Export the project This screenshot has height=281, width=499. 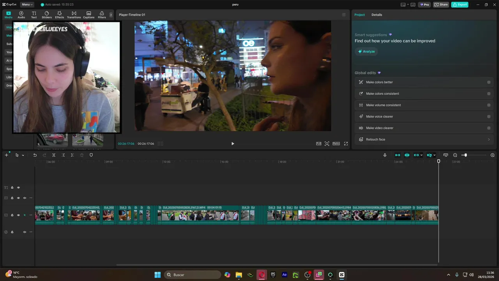tap(460, 5)
